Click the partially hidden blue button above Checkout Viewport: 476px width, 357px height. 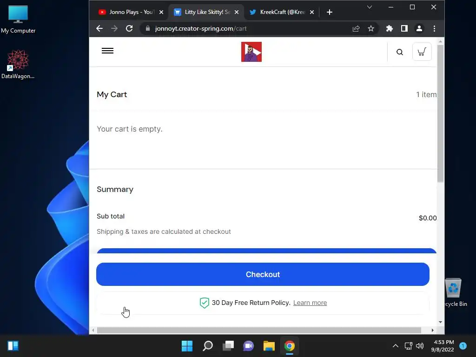point(266,251)
